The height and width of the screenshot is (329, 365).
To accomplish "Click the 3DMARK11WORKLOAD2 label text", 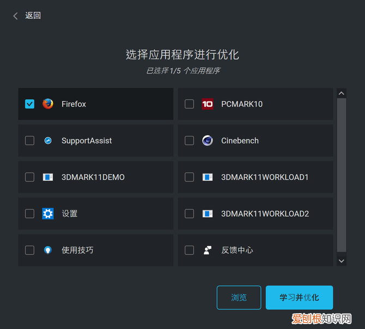I will (x=265, y=213).
